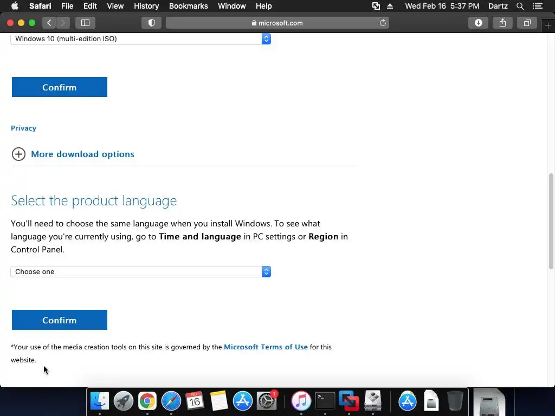Click the More download options link text
The image size is (555, 416).
pyautogui.click(x=82, y=154)
